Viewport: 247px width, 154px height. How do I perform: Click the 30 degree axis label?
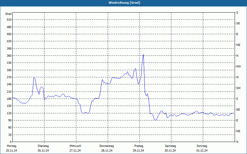point(10,135)
